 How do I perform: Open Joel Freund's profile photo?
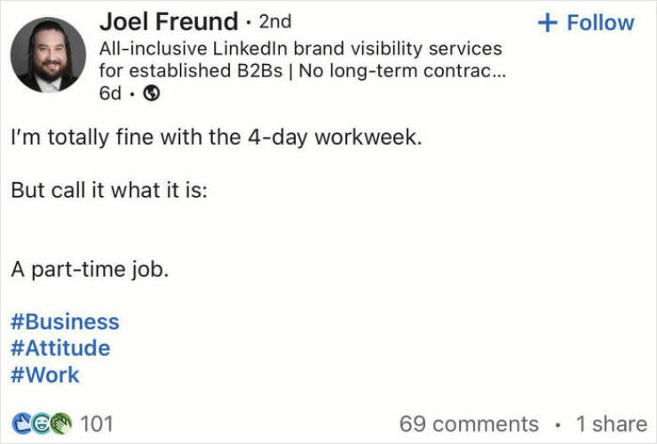tap(48, 54)
